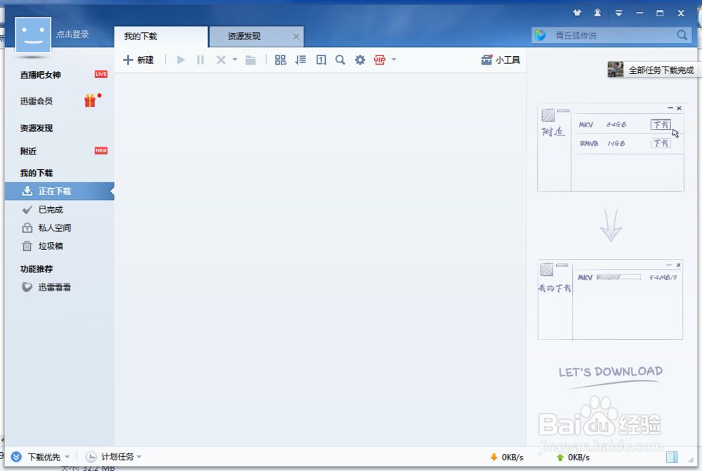
Task: Open settings gear icon
Action: coord(360,60)
